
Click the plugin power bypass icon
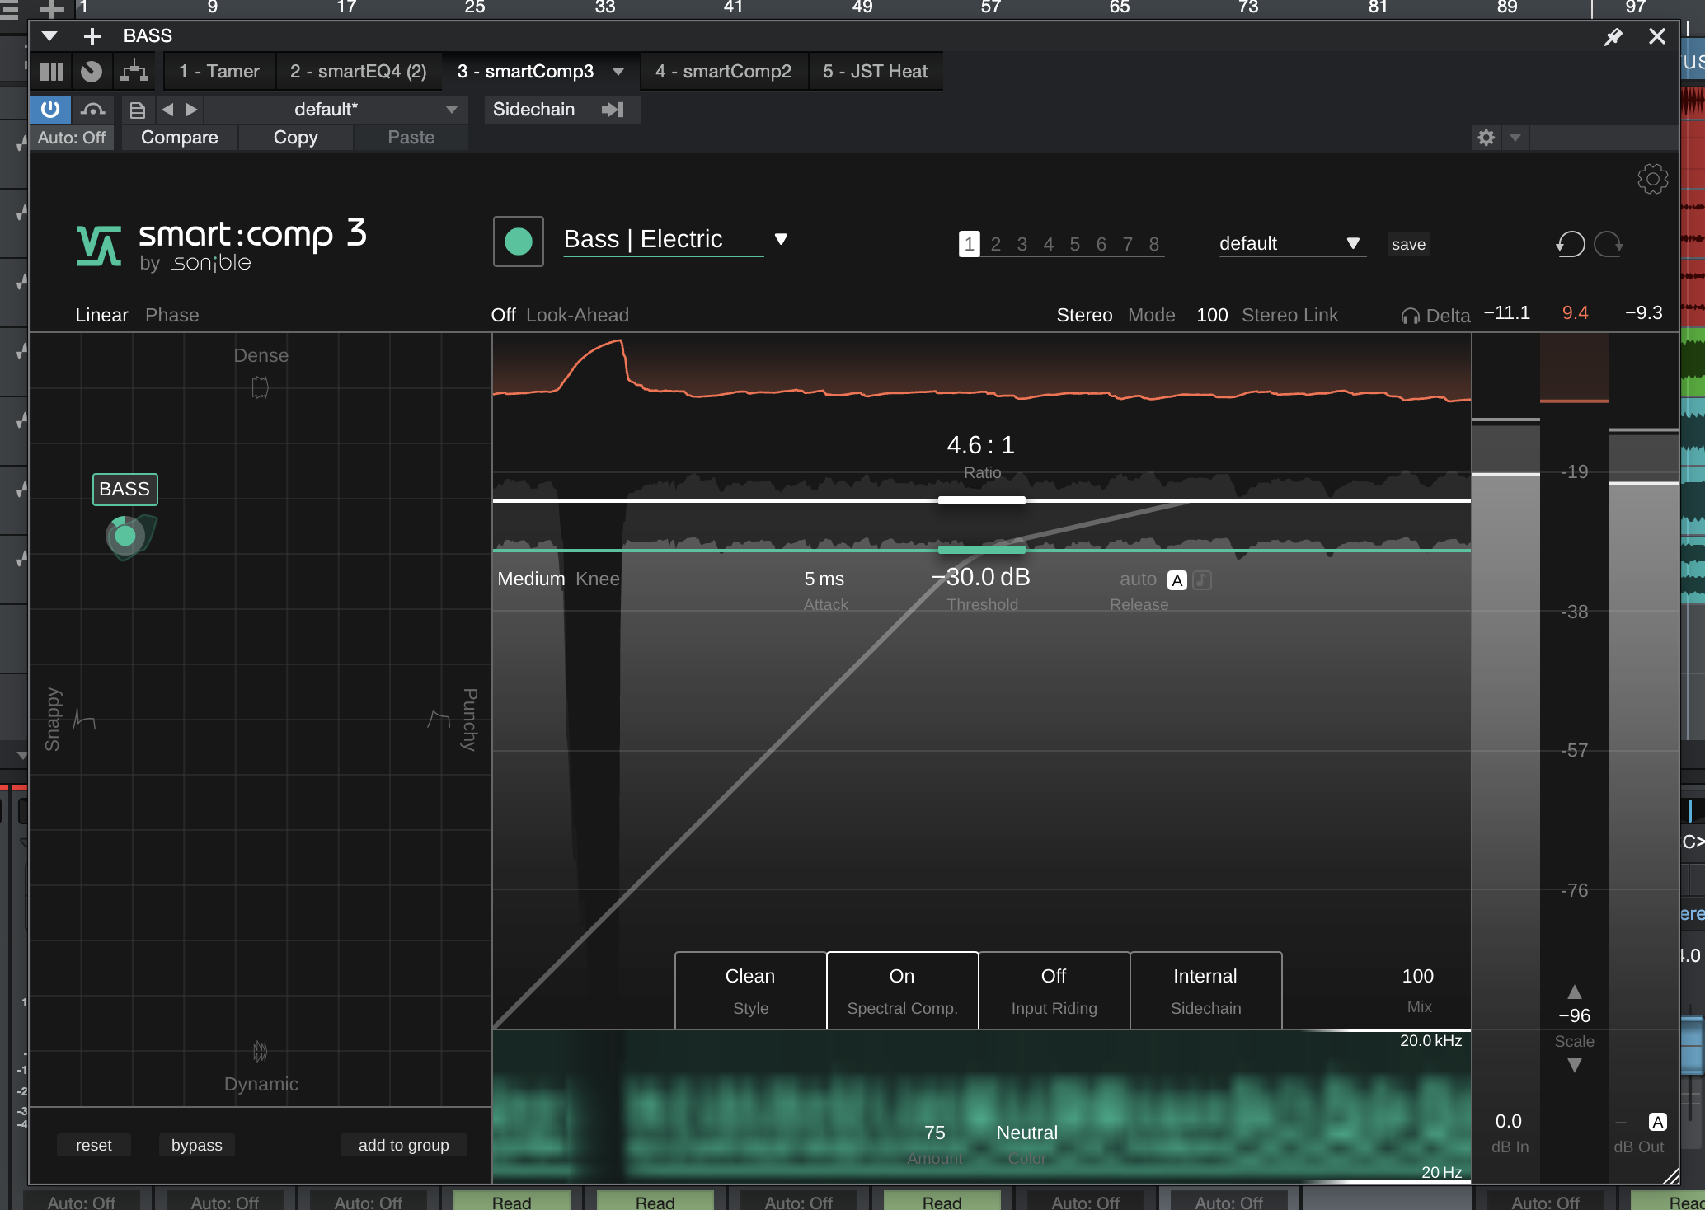click(50, 109)
